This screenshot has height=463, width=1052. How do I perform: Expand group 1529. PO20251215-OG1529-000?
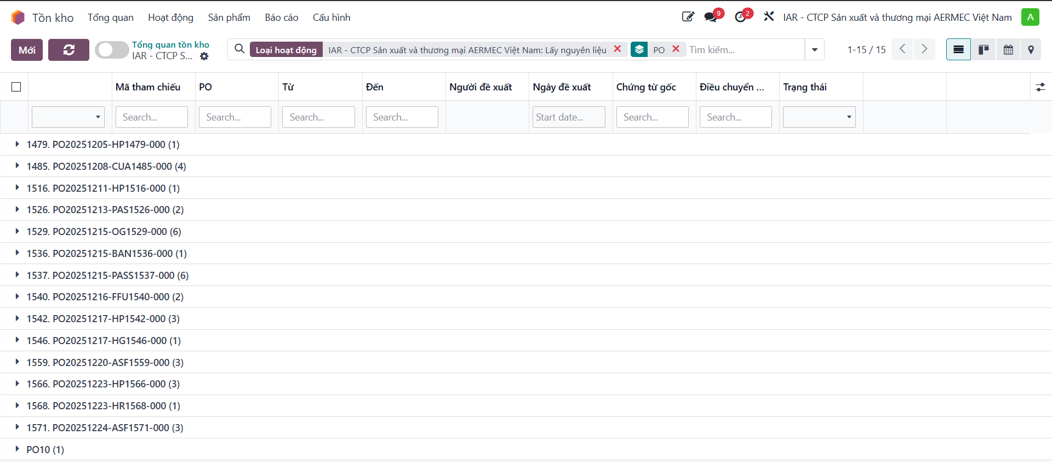tap(104, 232)
